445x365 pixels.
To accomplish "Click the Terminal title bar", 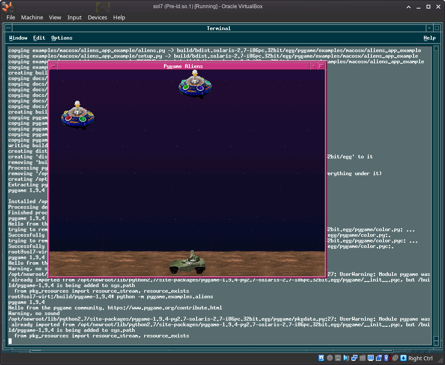I will click(x=219, y=28).
